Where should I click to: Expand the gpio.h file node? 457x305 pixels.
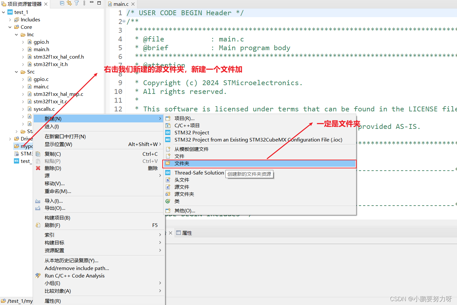(x=23, y=42)
